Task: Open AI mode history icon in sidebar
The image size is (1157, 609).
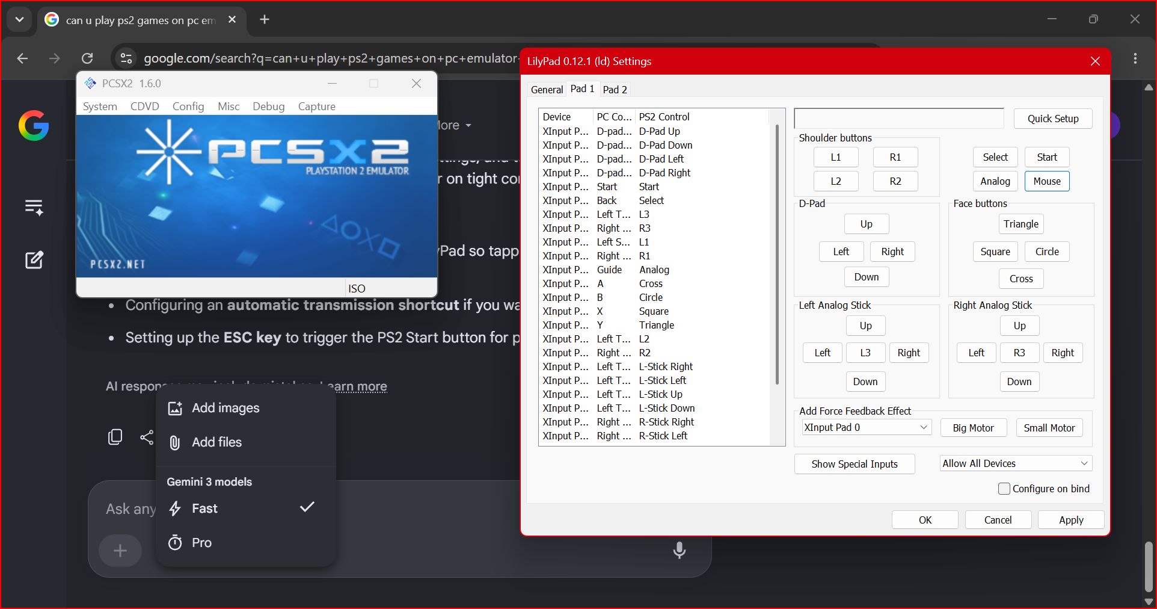Action: coord(34,208)
